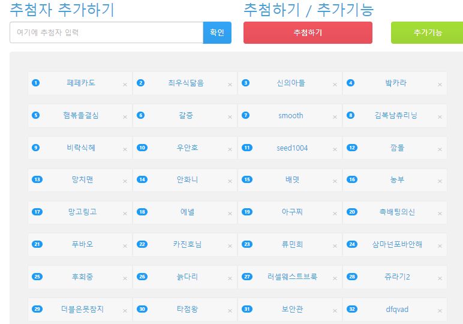The image size is (463, 324).
Task: Remove the 우안호 entry via x
Action: (230, 149)
